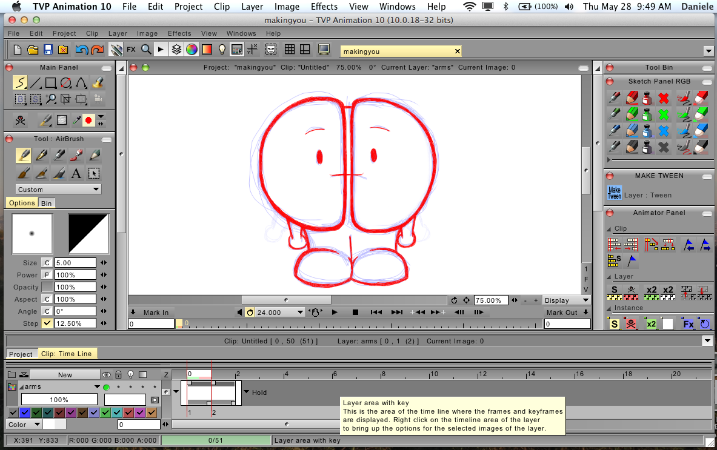Collapse the Layer section in Animator Panel
This screenshot has height=450, width=717.
tap(609, 277)
